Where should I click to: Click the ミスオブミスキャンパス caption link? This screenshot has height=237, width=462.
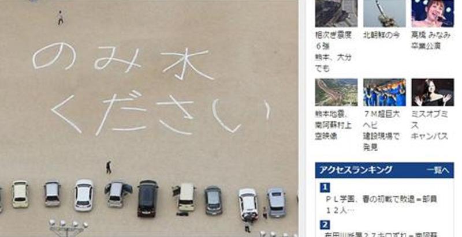(430, 125)
